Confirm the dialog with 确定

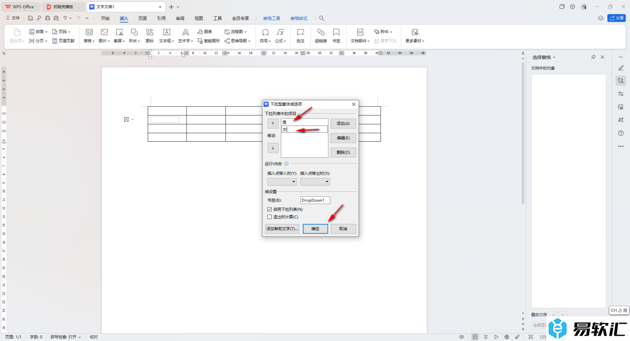point(315,229)
